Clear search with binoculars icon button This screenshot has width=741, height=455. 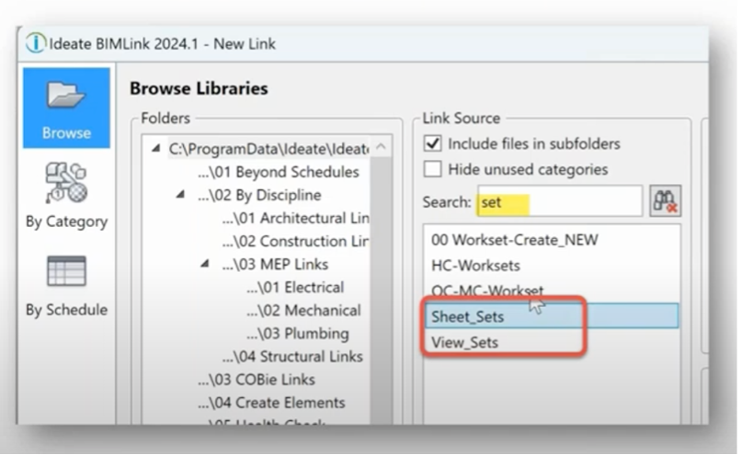point(665,201)
